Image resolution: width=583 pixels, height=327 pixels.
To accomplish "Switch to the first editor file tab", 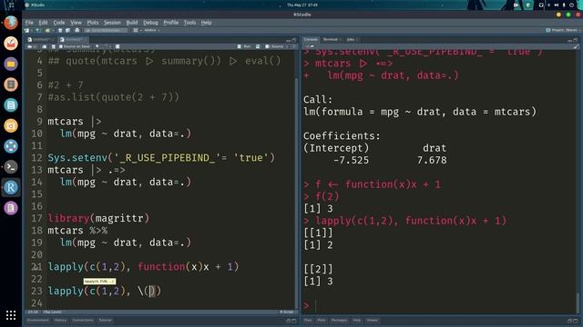I will (x=40, y=40).
